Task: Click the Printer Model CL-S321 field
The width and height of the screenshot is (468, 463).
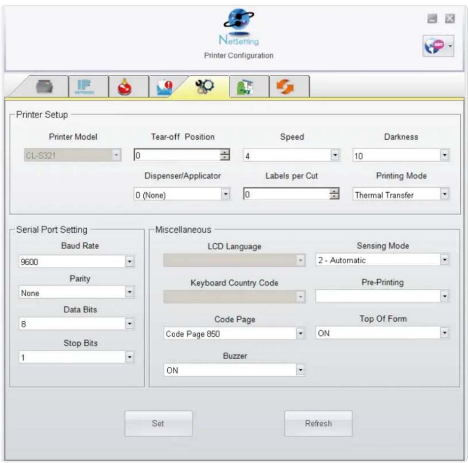Action: pos(73,155)
